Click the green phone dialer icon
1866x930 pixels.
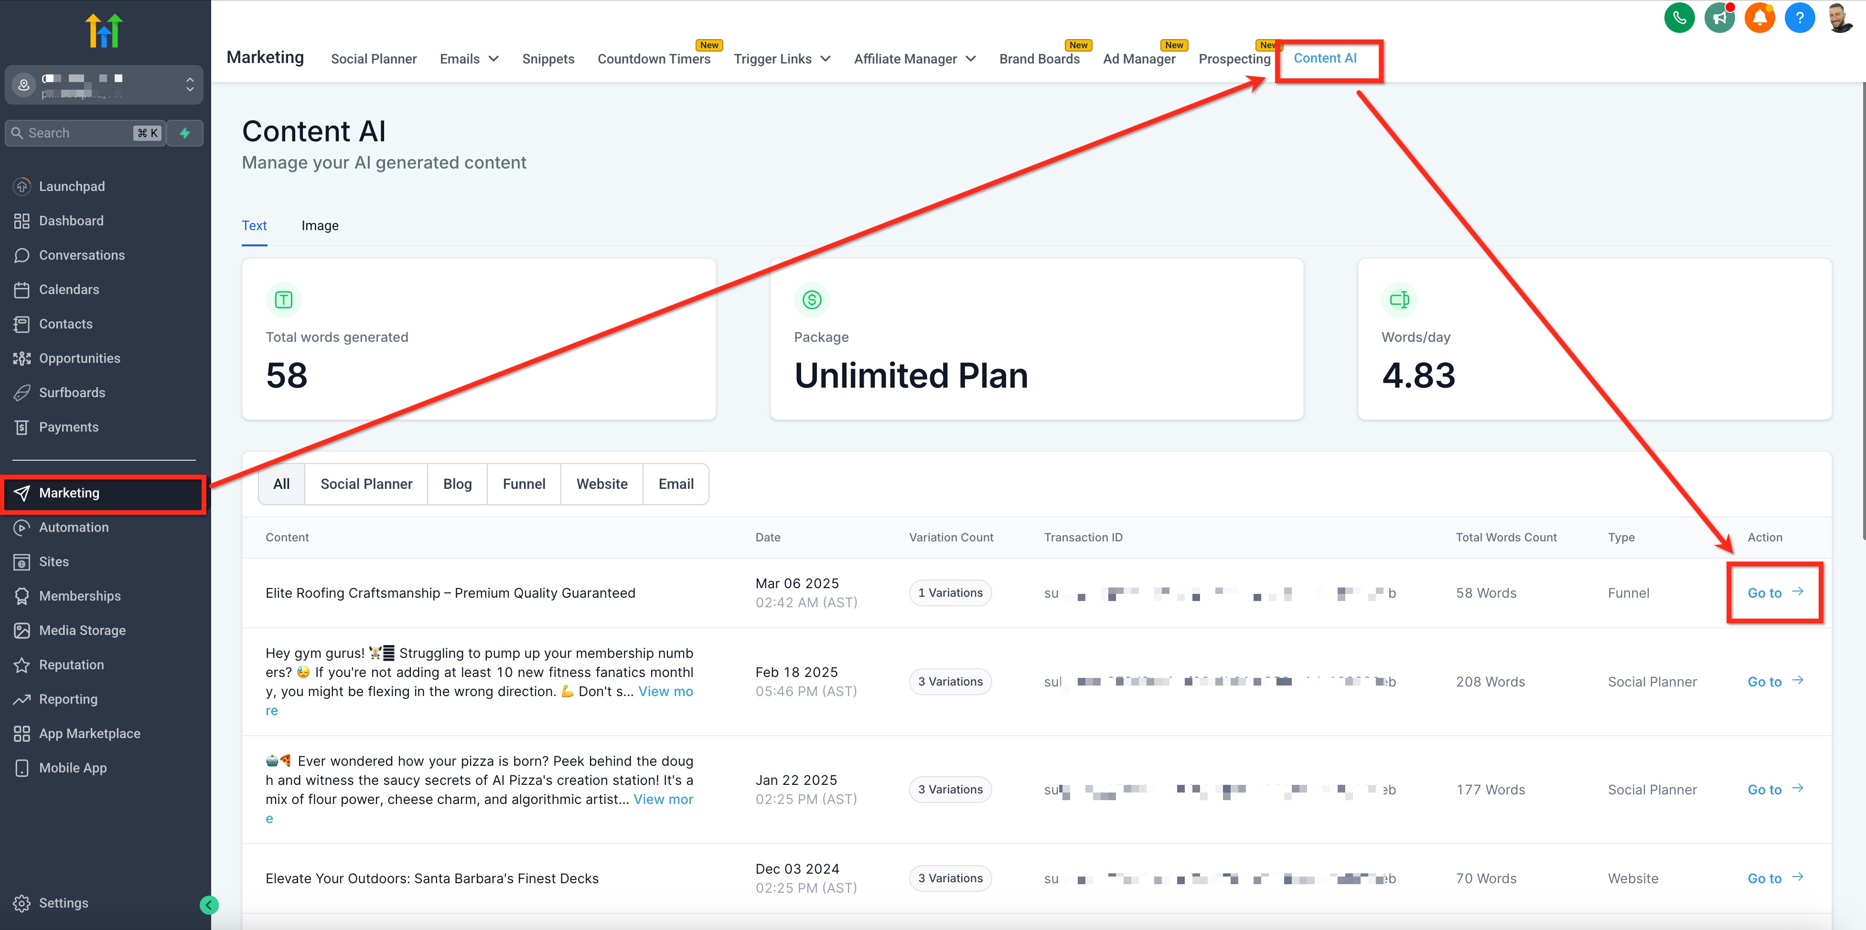tap(1679, 18)
